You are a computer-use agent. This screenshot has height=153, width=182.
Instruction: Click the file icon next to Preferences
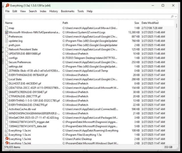7,37
